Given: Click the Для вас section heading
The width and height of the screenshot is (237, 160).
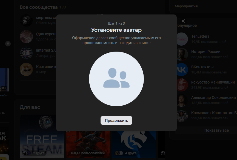Looking at the screenshot, I should (30, 107).
